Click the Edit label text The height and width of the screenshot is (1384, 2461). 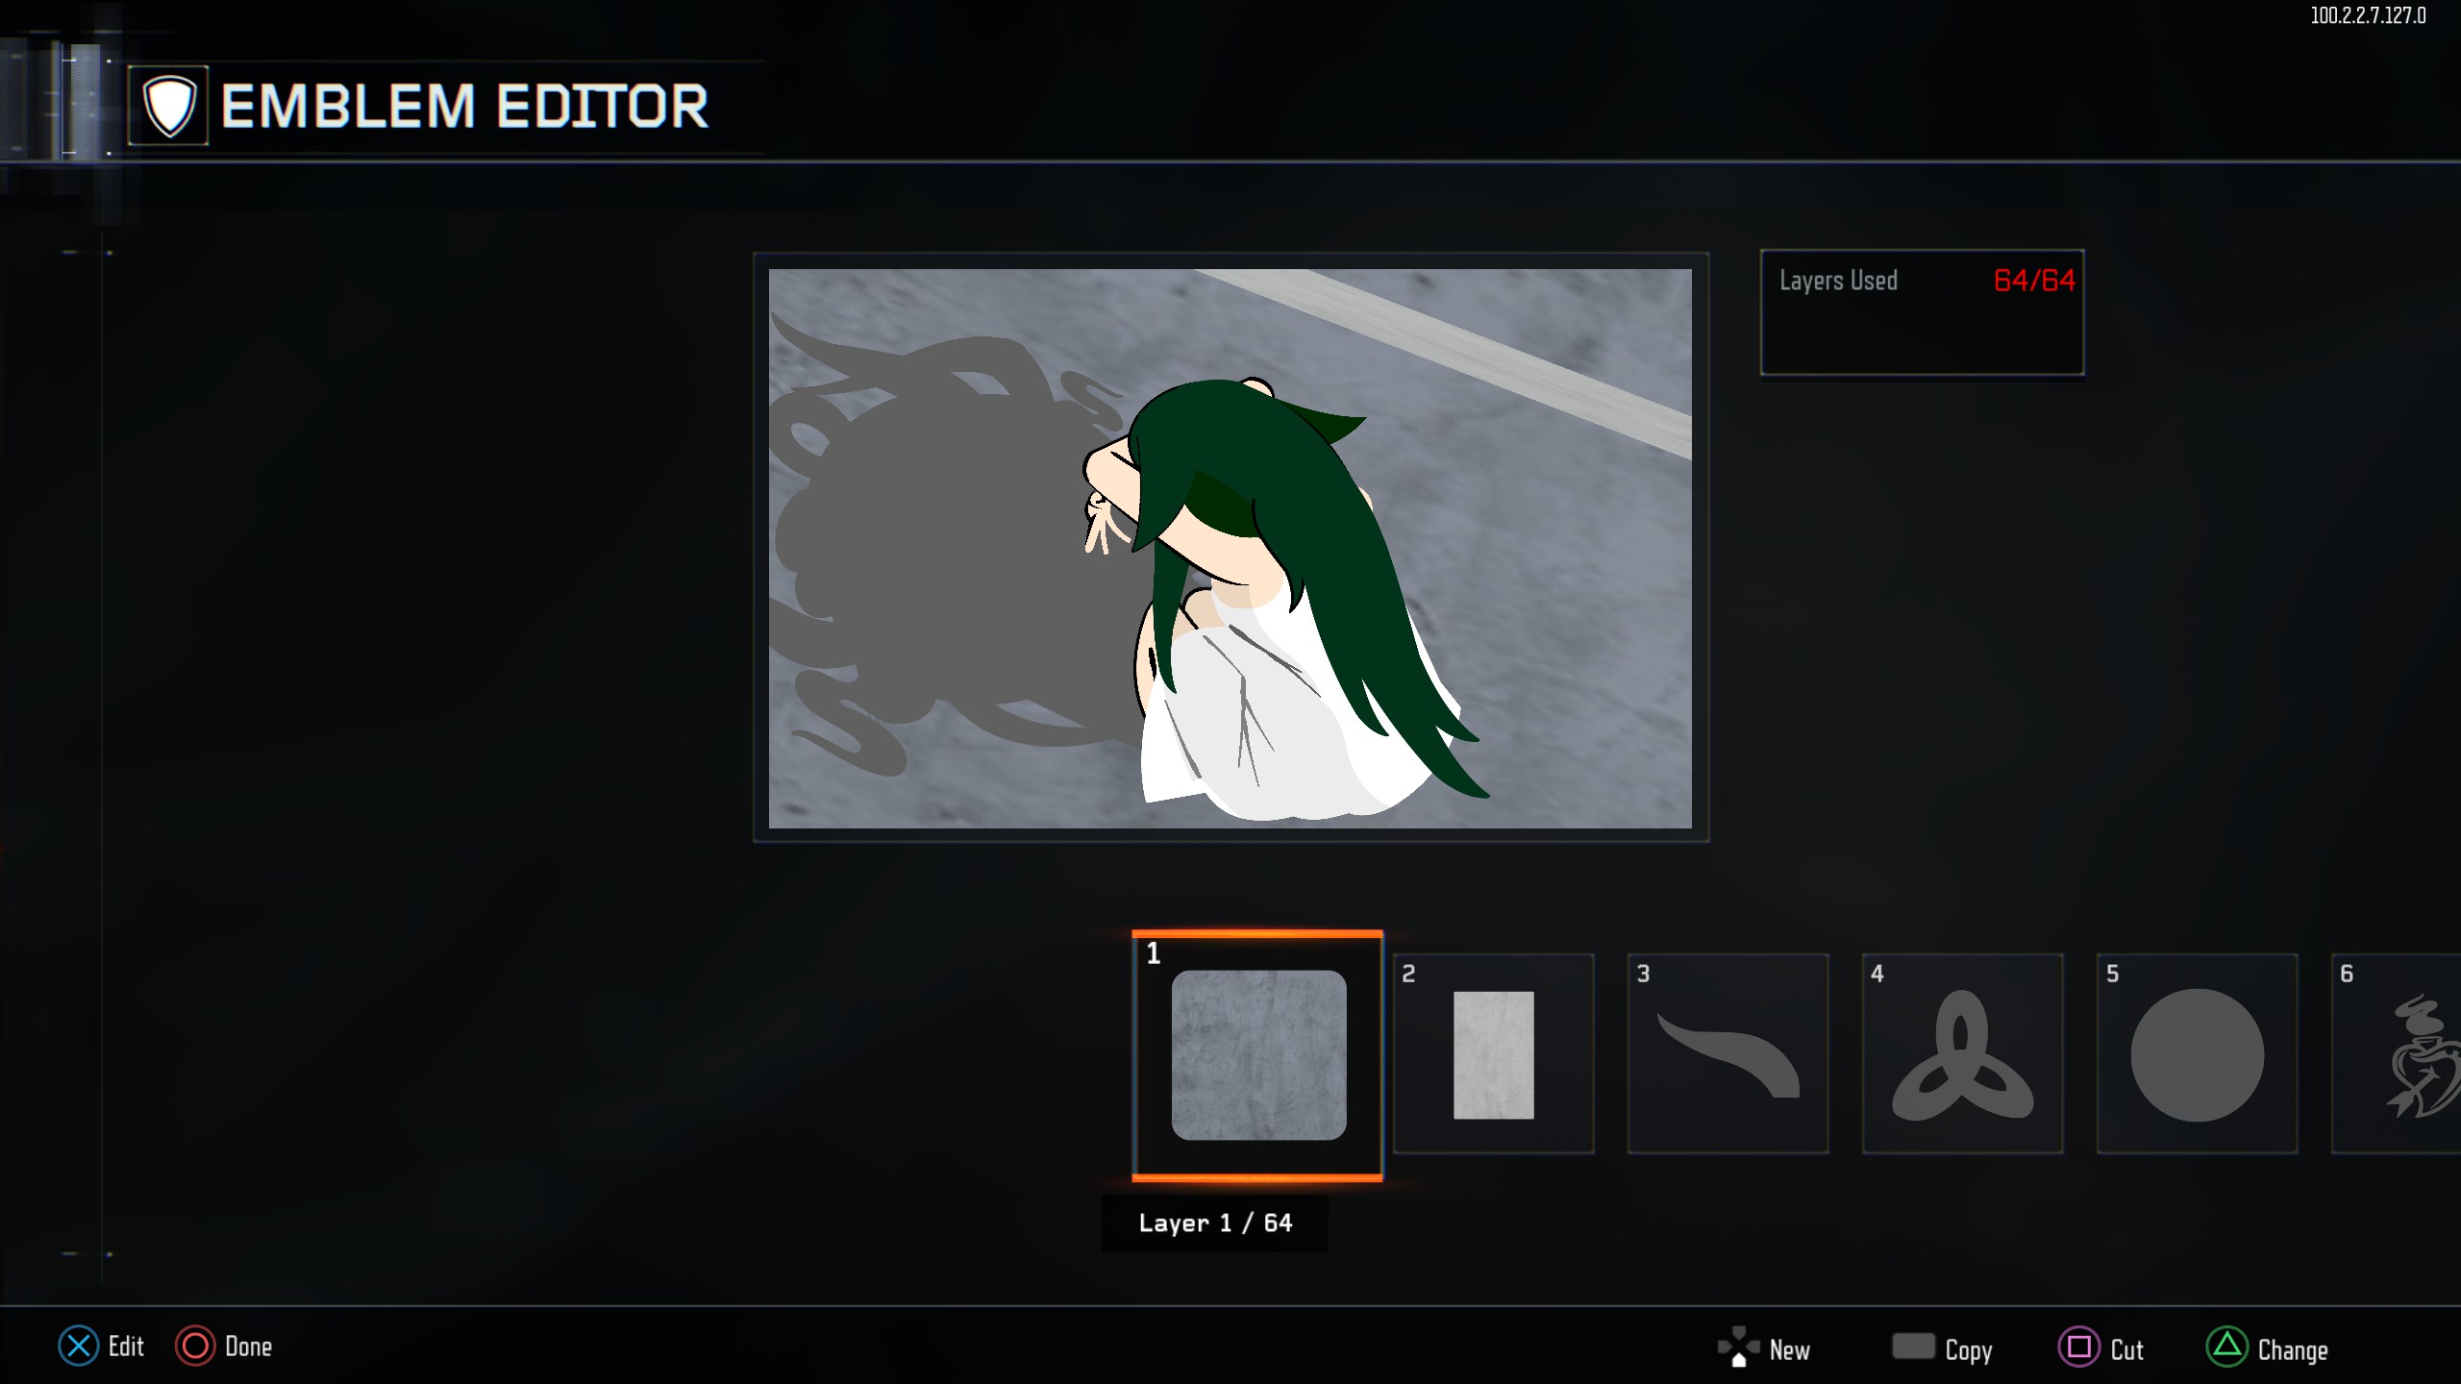click(x=126, y=1347)
